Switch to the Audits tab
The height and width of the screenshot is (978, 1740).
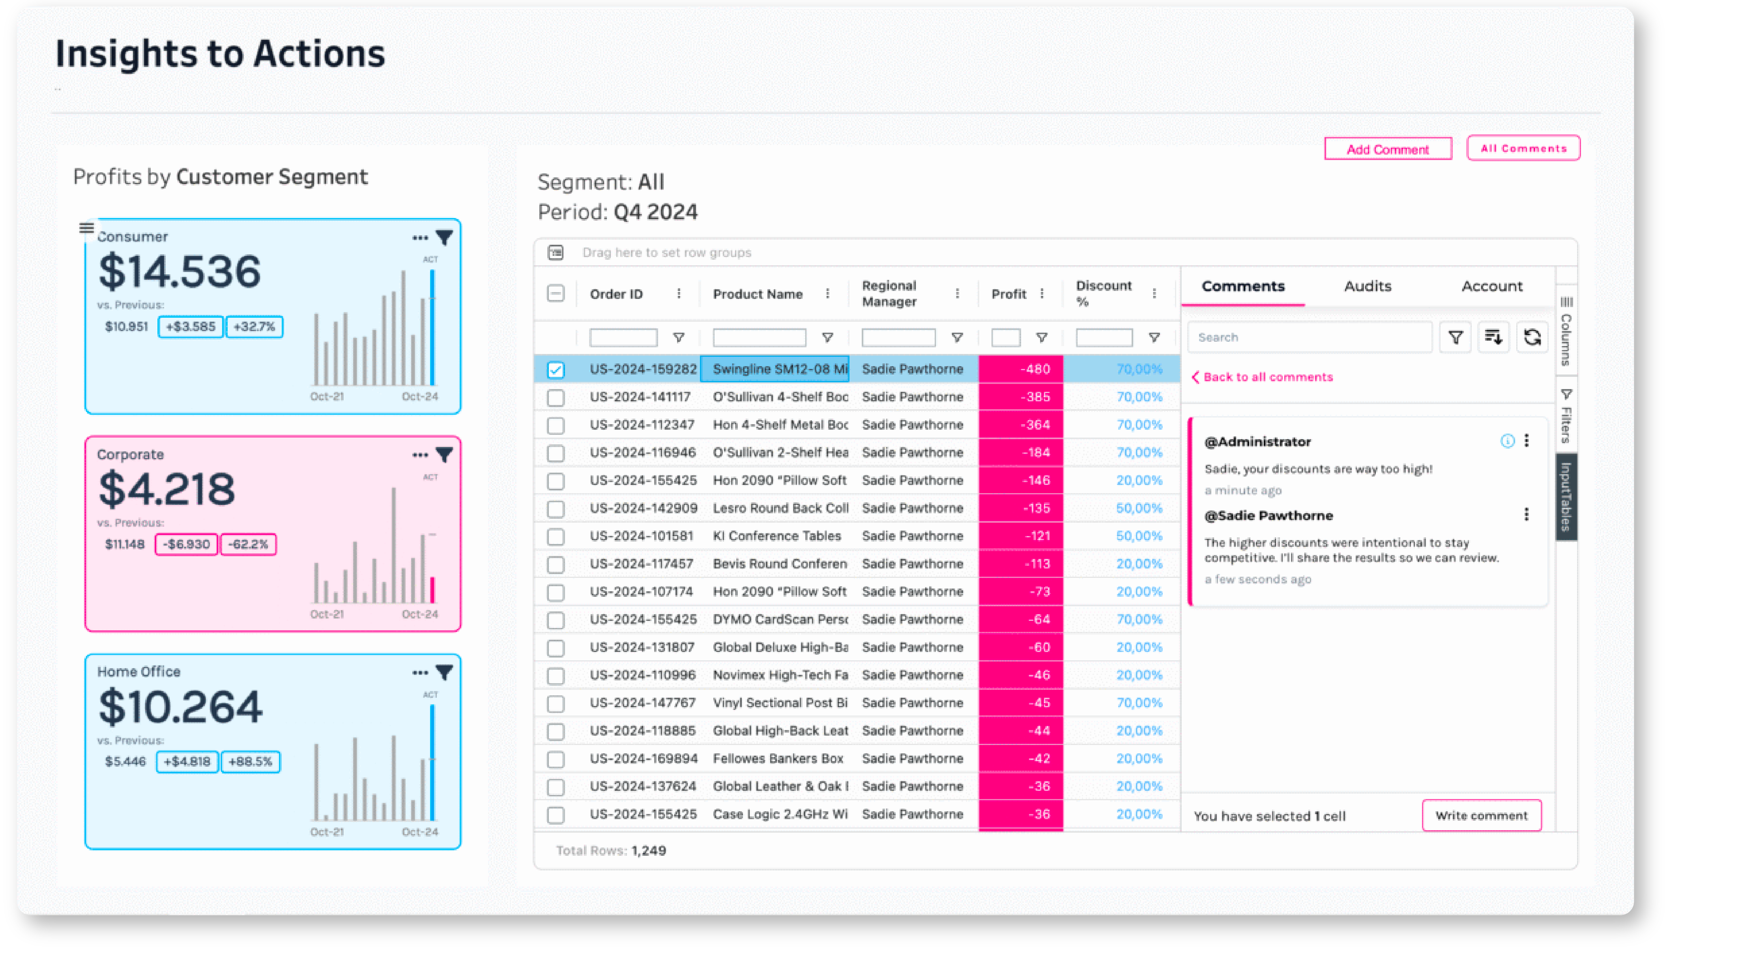pyautogui.click(x=1367, y=286)
